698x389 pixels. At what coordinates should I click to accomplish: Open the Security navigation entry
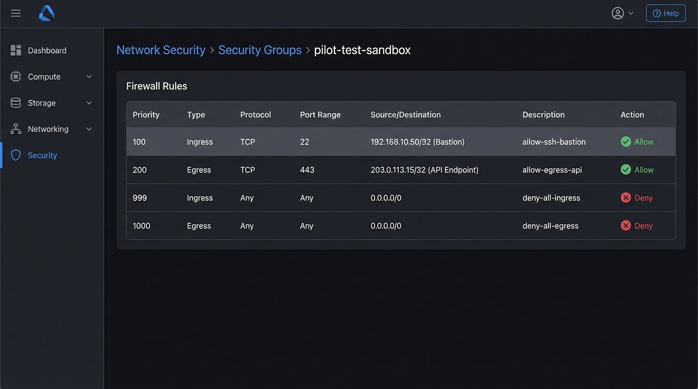pos(42,155)
